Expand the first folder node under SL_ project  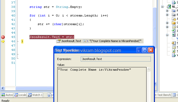(x=167, y=11)
